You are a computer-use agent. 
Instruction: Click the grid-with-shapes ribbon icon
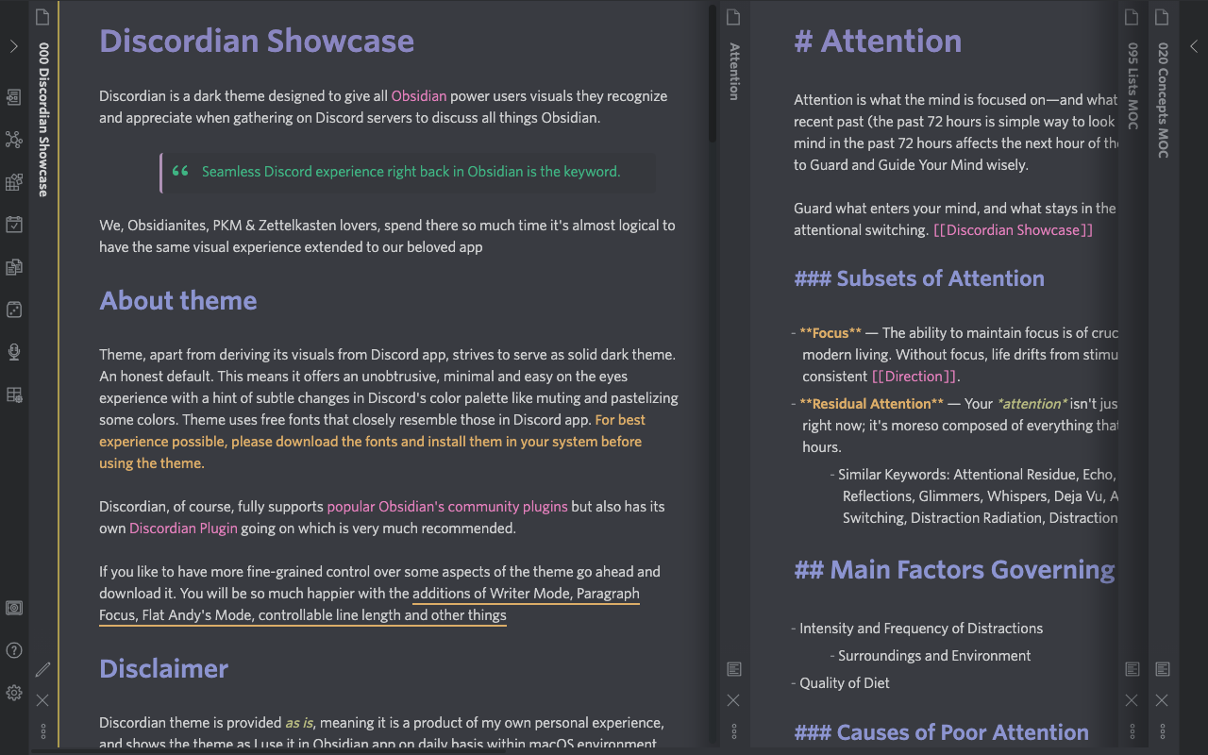tap(14, 182)
